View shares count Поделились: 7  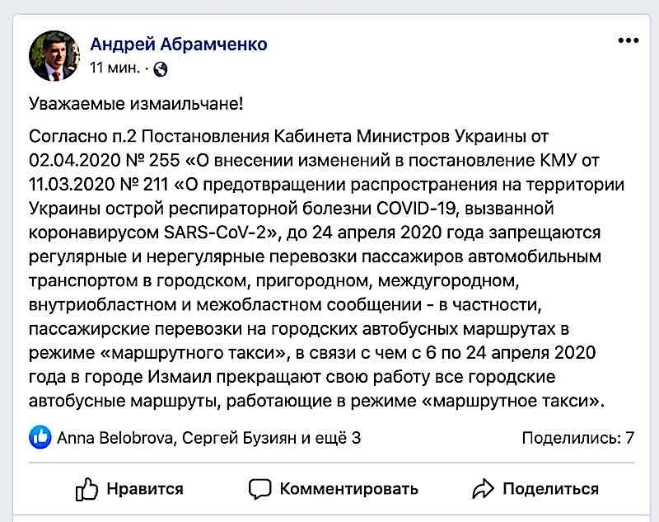[x=578, y=438]
